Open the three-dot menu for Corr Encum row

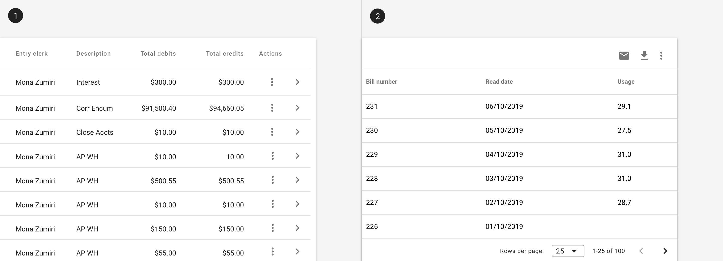click(x=272, y=108)
